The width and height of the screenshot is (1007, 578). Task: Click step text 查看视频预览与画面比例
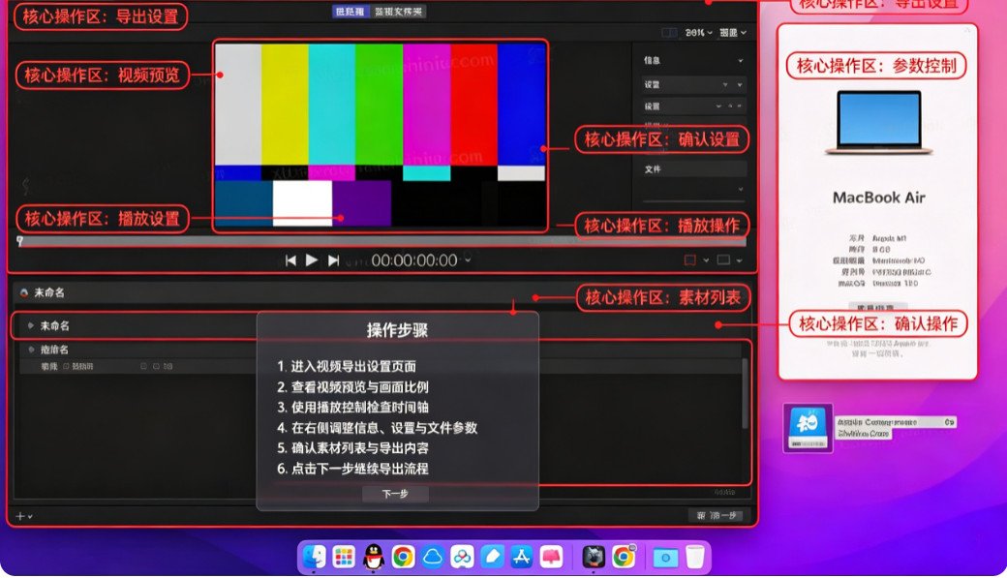tap(359, 386)
